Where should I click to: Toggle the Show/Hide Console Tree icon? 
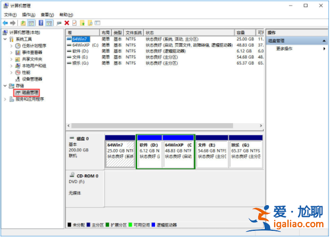click(x=31, y=23)
